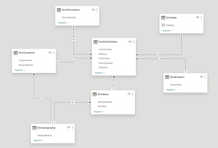Select CustomerKey field in DimCustomer
The image size is (218, 148).
(x=25, y=60)
